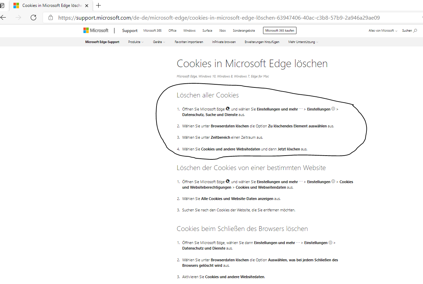Screen dimensions: 423x284
Task: Click the step Aktivieren Sie Cookies und andere Websitedaten
Action: (x=224, y=277)
